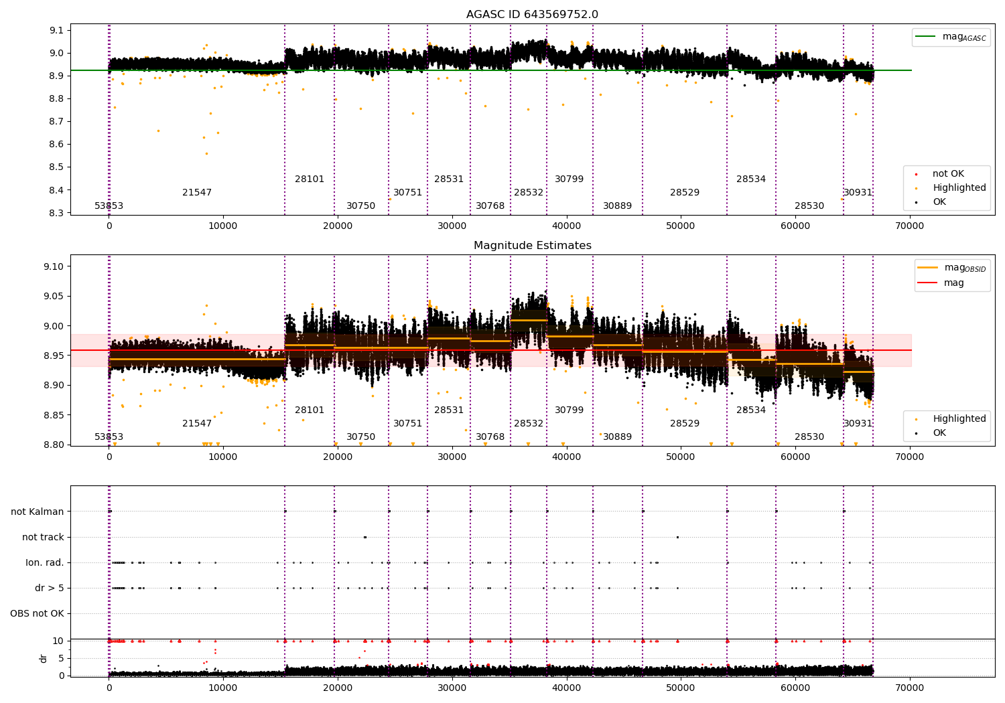Click the 'Ion. rad.' axis label
Viewport: 1005px width, 703px height.
pyautogui.click(x=45, y=563)
